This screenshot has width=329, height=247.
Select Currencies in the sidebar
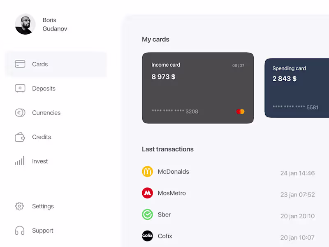(46, 113)
